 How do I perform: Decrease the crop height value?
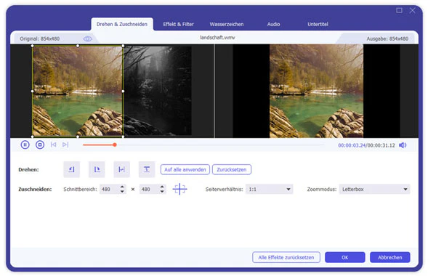(162, 192)
